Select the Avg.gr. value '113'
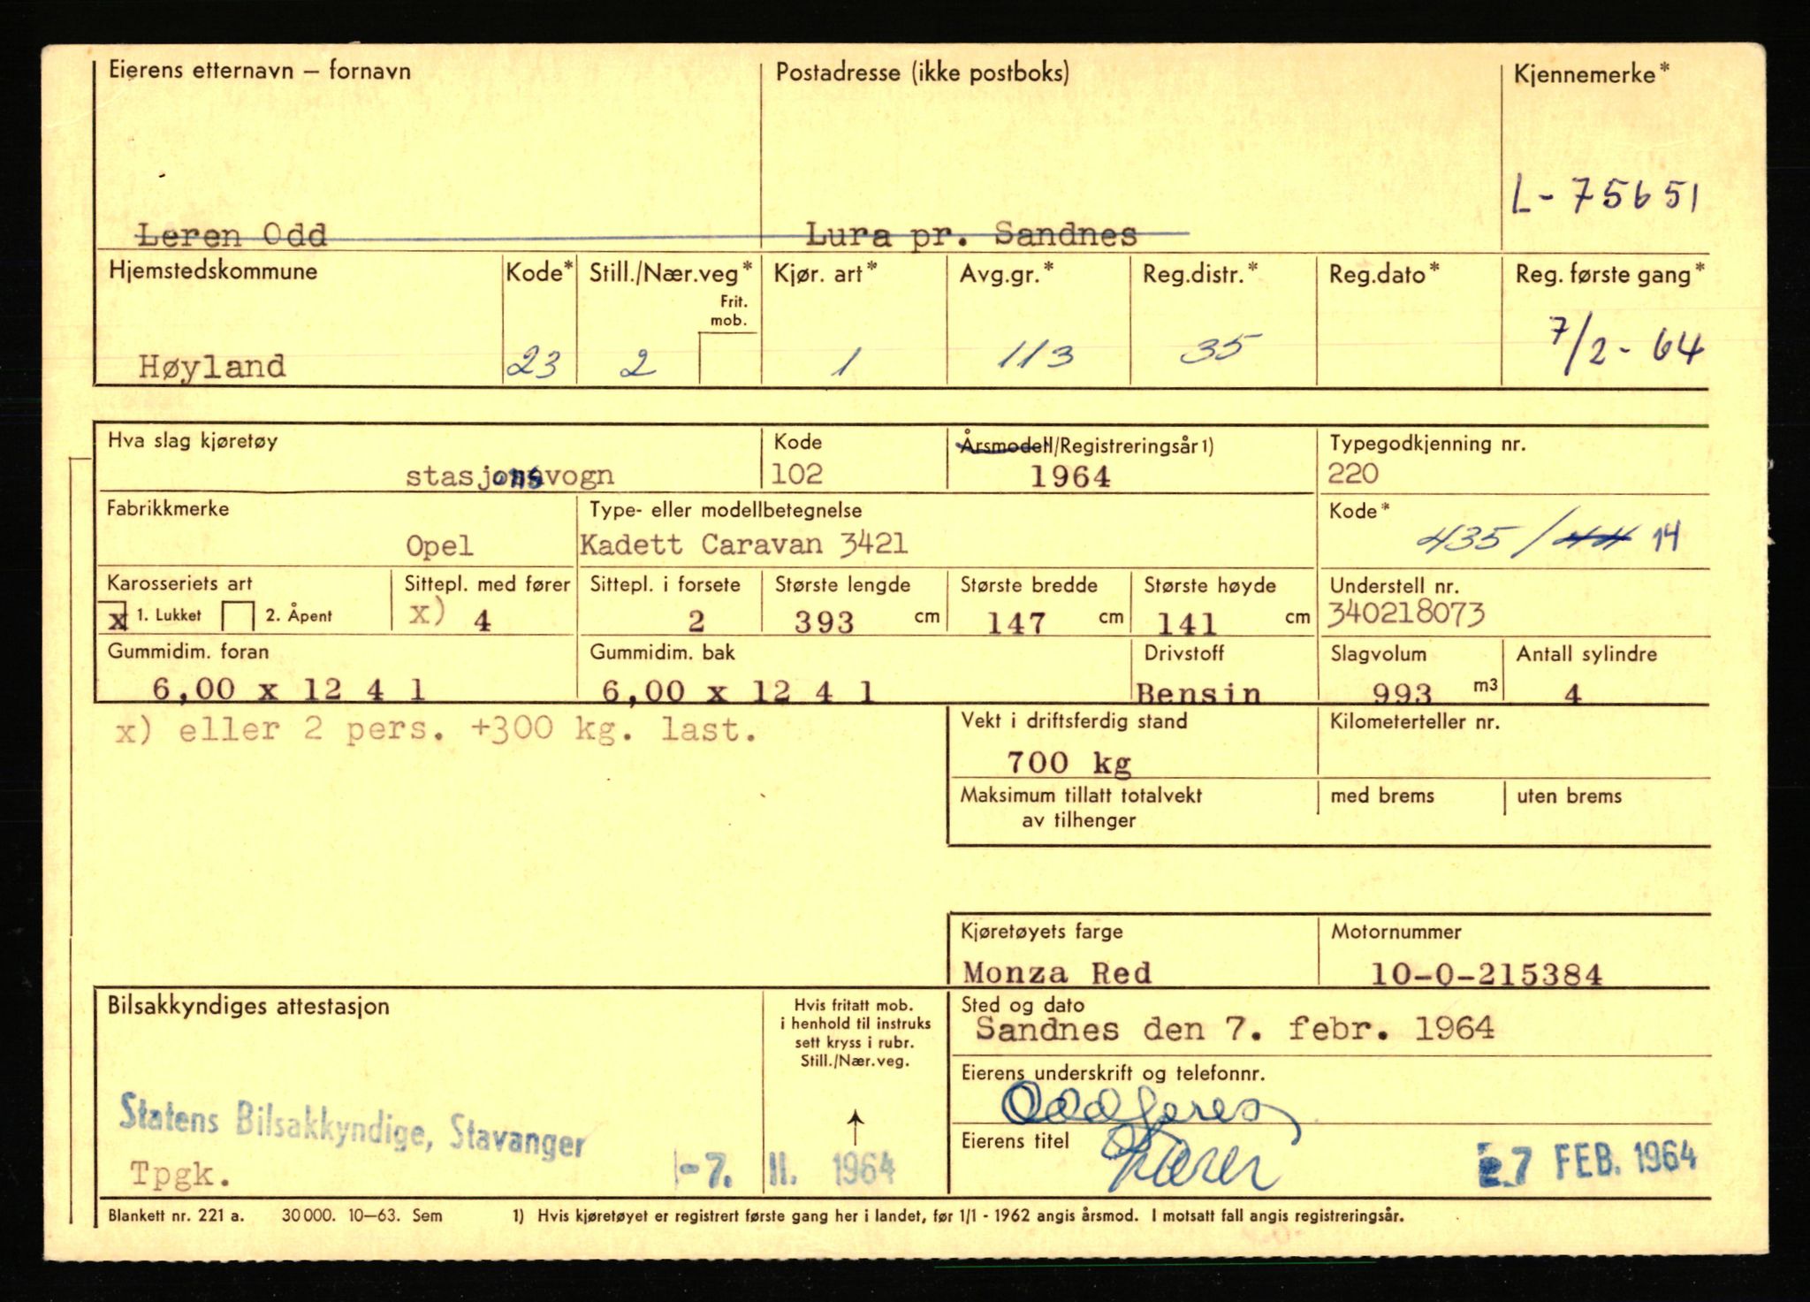1810x1302 pixels. (x=1036, y=355)
